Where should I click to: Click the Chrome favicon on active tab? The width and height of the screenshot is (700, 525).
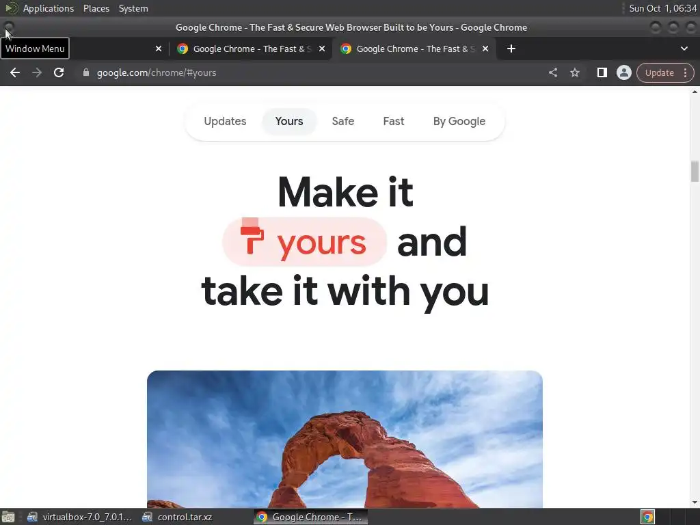click(345, 49)
